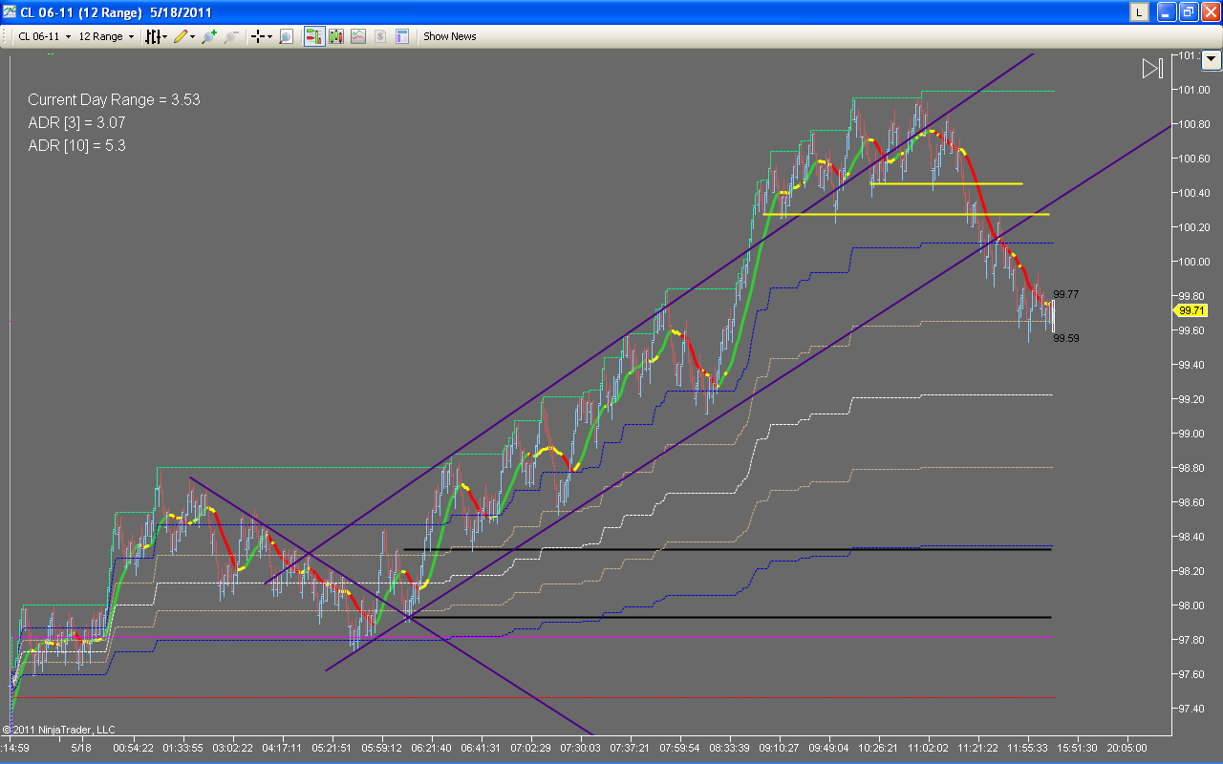1223x764 pixels.
Task: Restore down the chart window
Action: tap(1189, 12)
